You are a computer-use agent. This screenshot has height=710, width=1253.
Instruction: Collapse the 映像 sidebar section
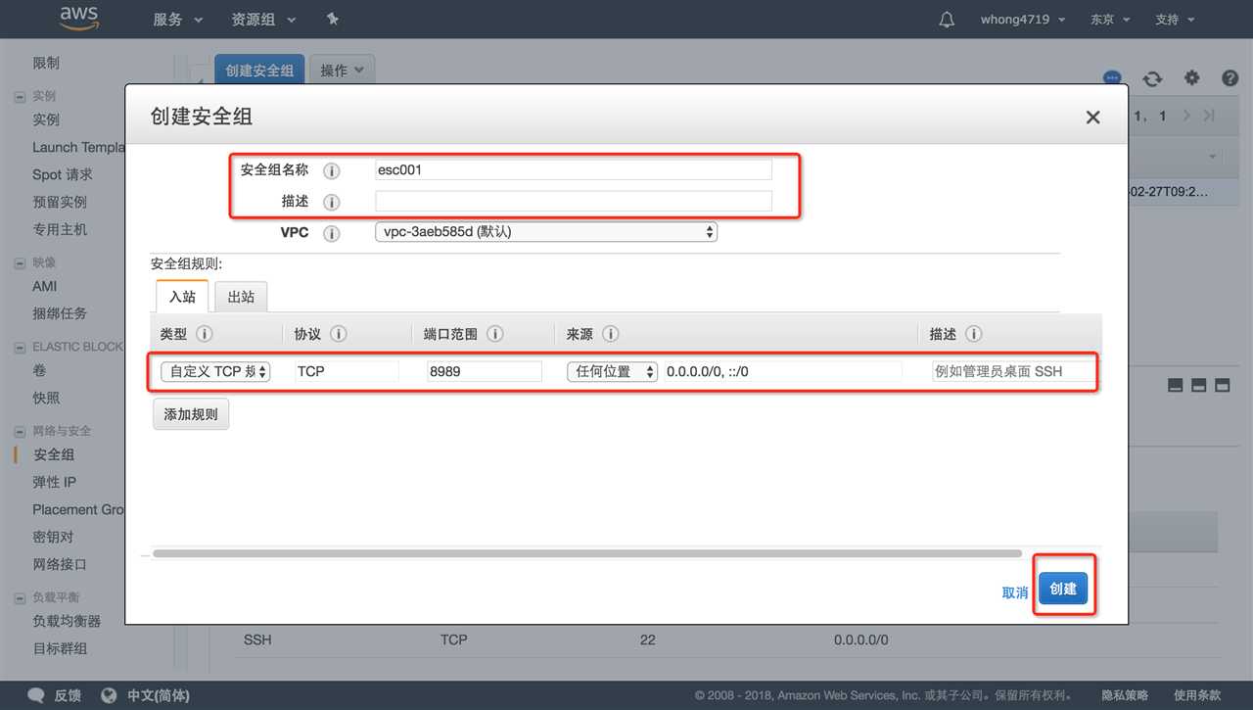[20, 263]
